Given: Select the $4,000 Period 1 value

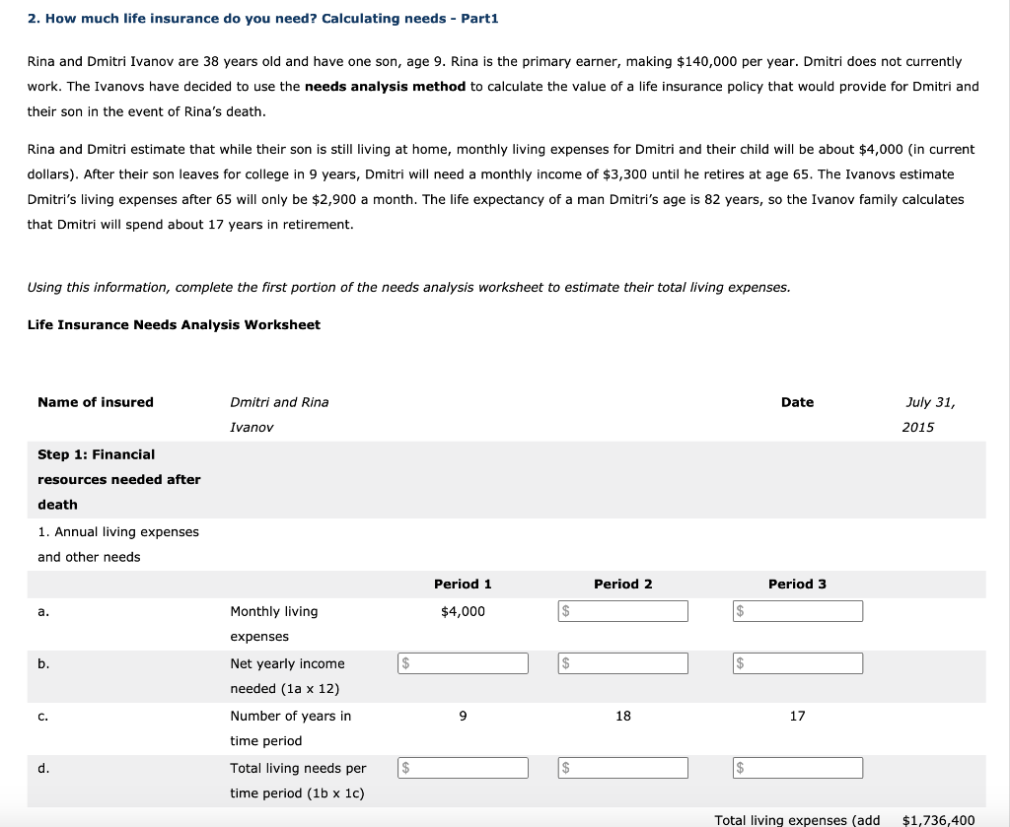Looking at the screenshot, I should point(463,610).
